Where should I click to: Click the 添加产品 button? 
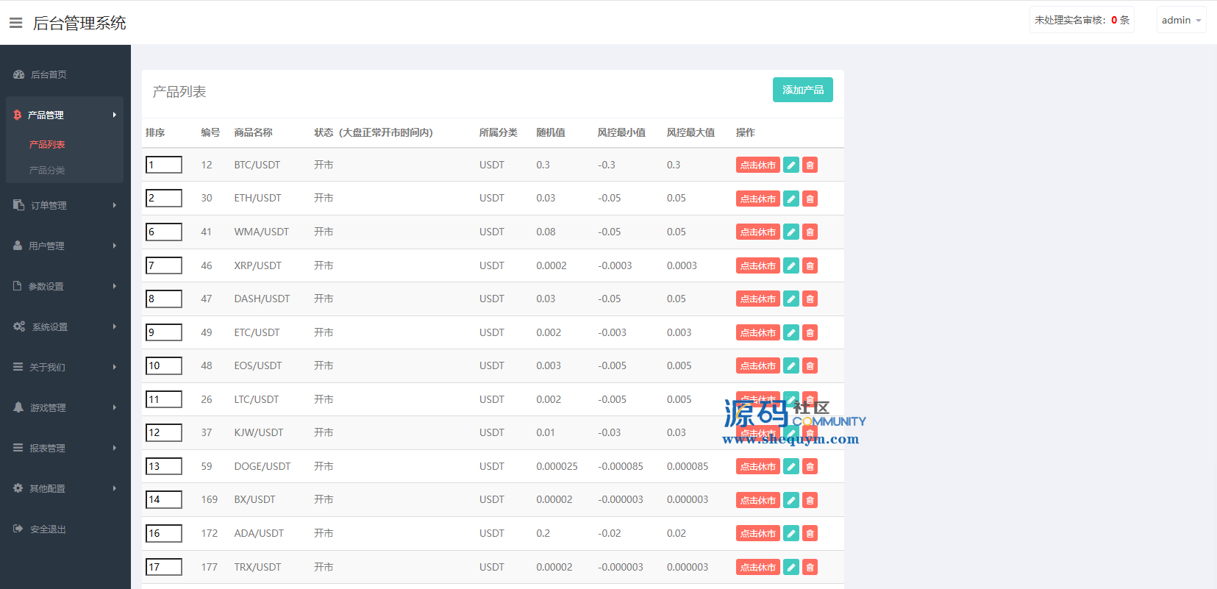click(x=802, y=90)
